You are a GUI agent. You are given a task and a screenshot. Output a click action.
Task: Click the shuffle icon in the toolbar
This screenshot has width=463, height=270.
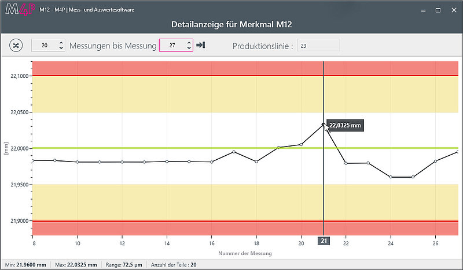[x=16, y=46]
